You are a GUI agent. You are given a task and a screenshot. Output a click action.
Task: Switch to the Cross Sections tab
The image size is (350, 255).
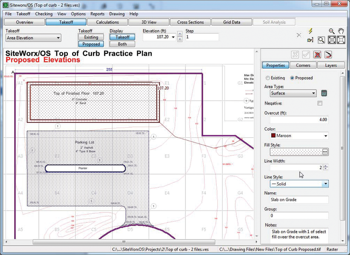tap(190, 22)
